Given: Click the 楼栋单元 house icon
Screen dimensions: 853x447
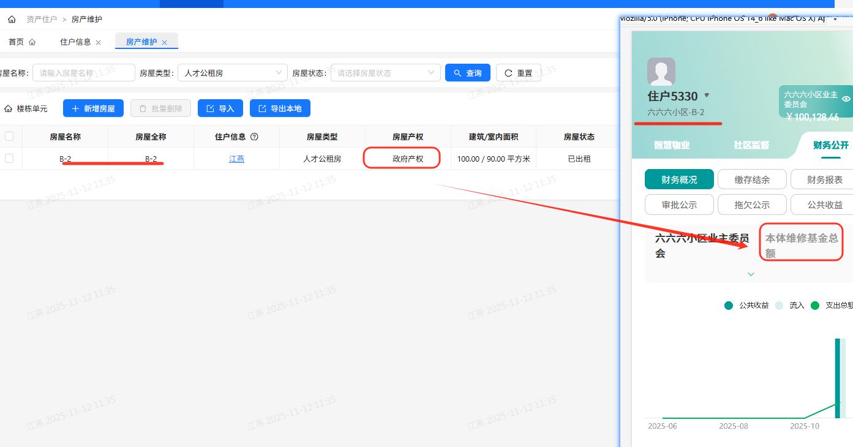Looking at the screenshot, I should click(8, 109).
